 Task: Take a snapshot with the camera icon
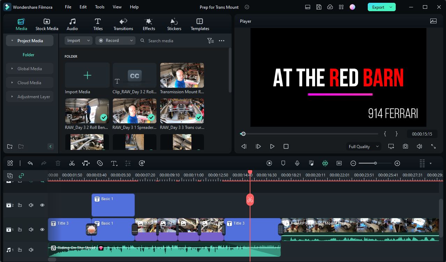coord(405,146)
